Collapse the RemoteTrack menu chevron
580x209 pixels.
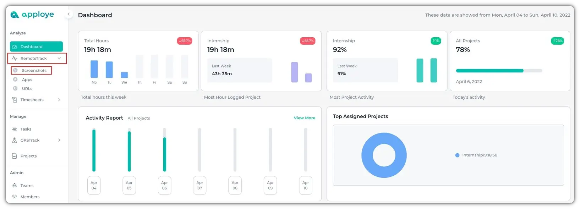coord(59,59)
